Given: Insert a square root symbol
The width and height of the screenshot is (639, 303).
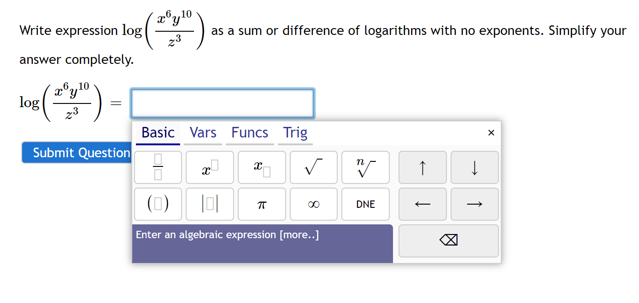Looking at the screenshot, I should pos(314,167).
